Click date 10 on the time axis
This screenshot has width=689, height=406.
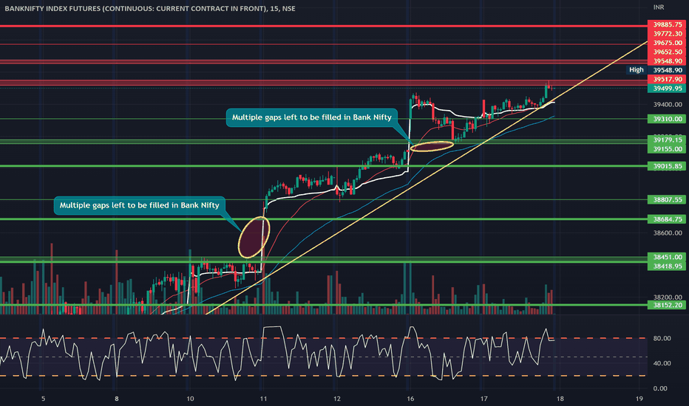point(190,399)
